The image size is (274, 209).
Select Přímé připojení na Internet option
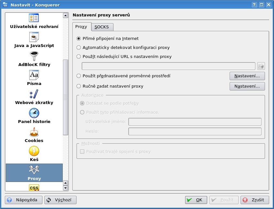(108, 39)
